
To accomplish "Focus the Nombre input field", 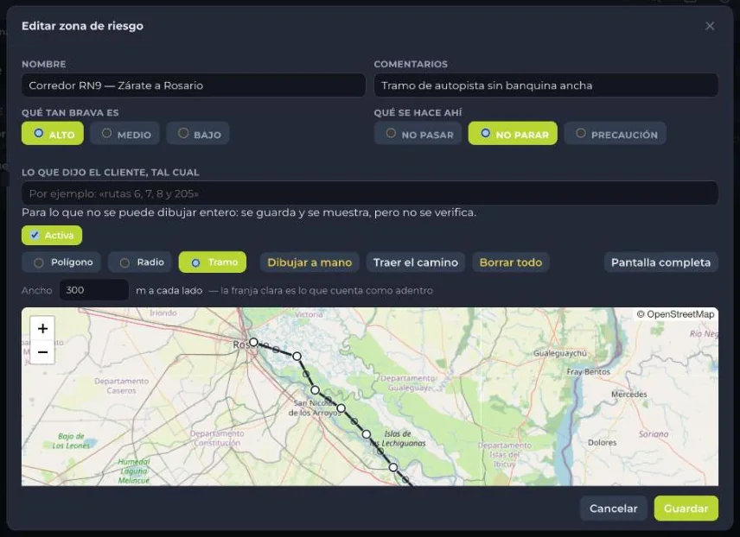I will (194, 85).
